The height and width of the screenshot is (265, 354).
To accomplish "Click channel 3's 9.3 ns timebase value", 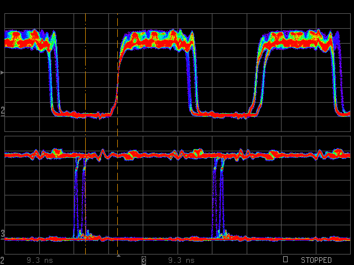I will coord(181,260).
